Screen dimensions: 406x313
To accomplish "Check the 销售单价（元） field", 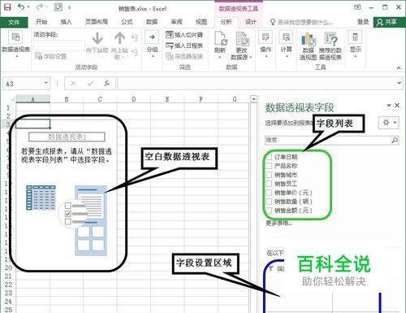I will click(269, 193).
